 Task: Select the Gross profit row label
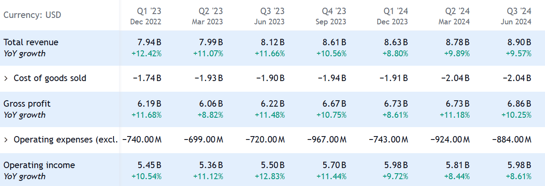tap(27, 104)
